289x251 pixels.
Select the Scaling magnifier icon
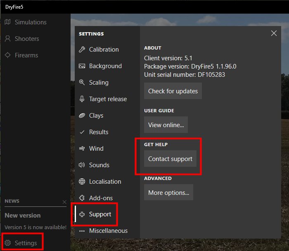82,83
